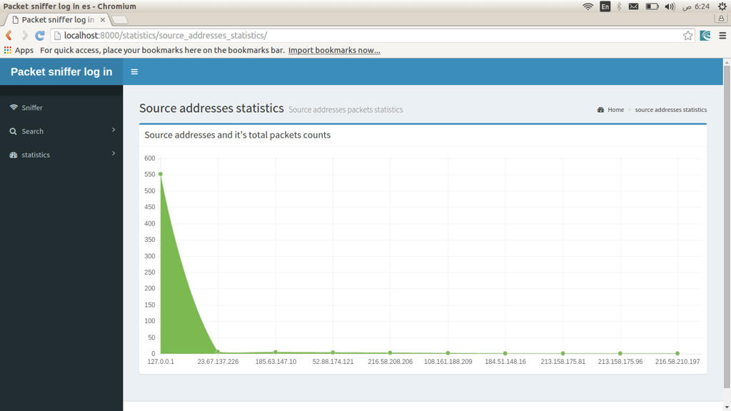Open the session gear menu

(x=722, y=6)
